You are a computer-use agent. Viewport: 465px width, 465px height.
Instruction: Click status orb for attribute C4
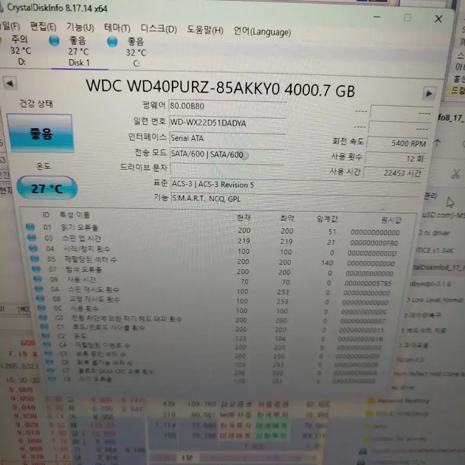[47, 344]
